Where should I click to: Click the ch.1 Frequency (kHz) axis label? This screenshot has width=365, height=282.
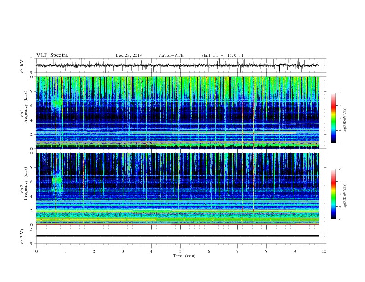click(24, 107)
